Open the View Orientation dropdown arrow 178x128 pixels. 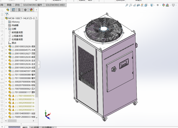click(149, 5)
